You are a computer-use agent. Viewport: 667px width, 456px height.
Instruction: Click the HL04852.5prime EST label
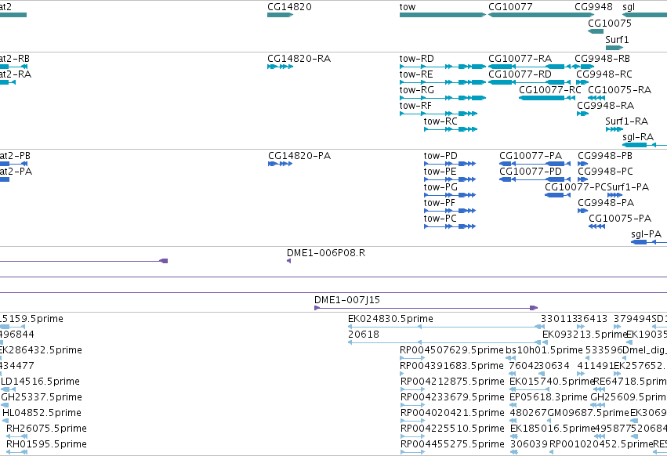(42, 414)
